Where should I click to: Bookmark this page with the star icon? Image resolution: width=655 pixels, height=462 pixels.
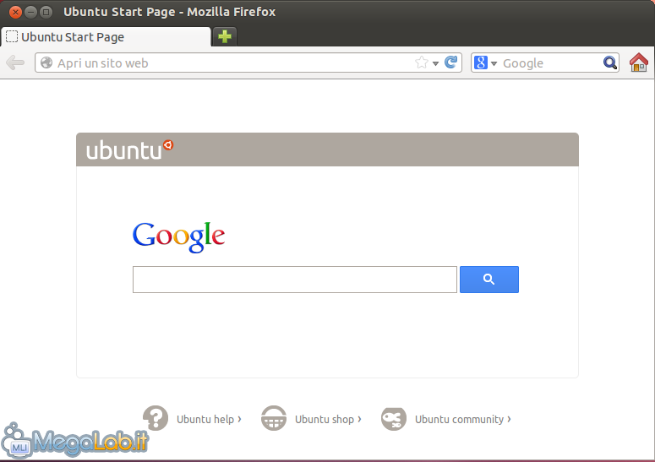(x=422, y=63)
